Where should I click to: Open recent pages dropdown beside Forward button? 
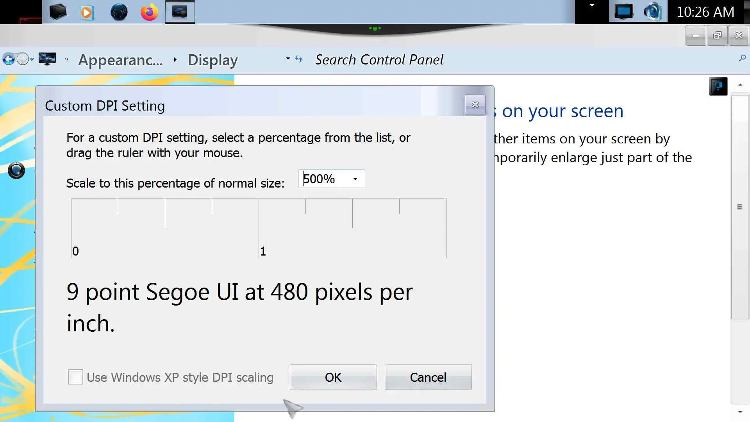[32, 59]
